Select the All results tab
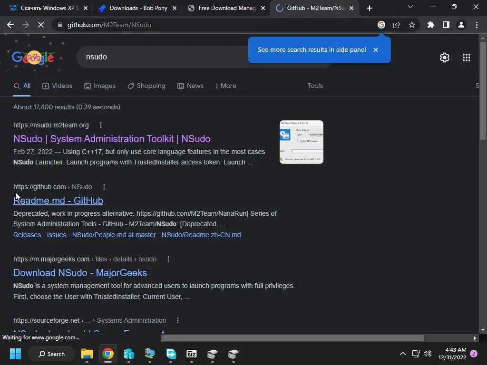The image size is (487, 365). click(22, 86)
